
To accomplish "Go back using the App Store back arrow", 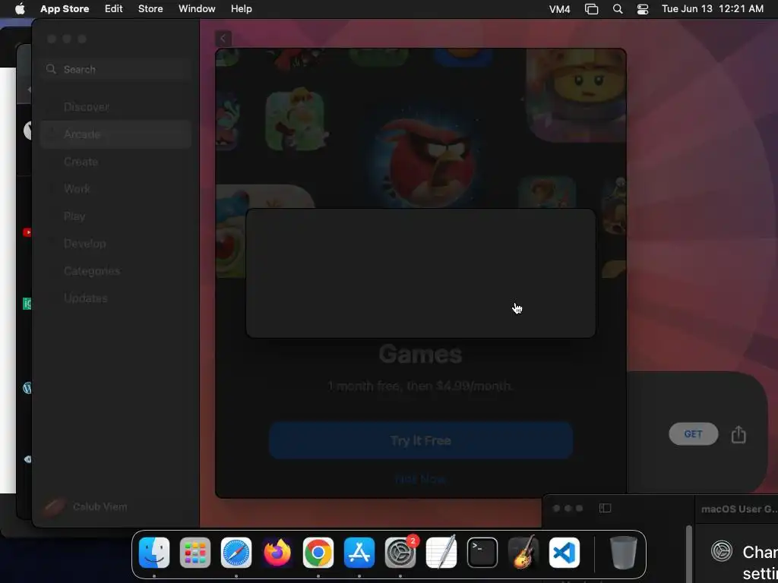I will point(223,38).
